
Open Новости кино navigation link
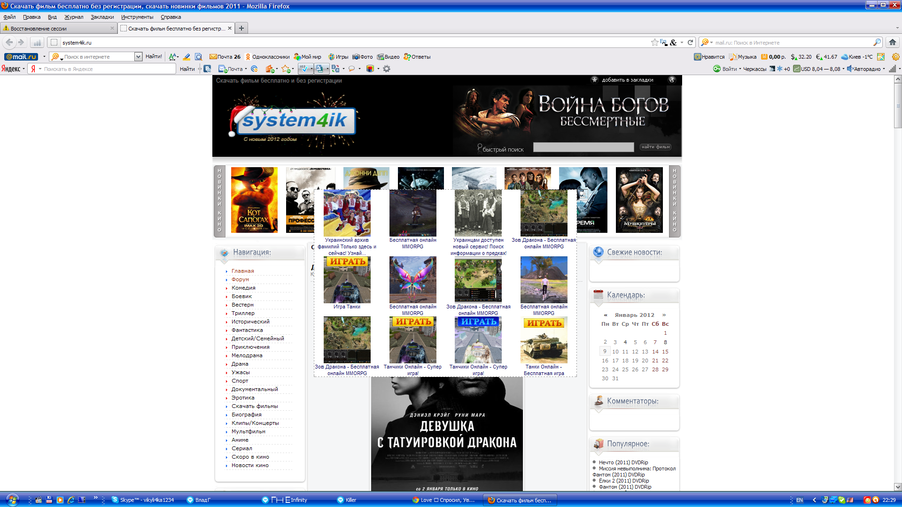[250, 465]
